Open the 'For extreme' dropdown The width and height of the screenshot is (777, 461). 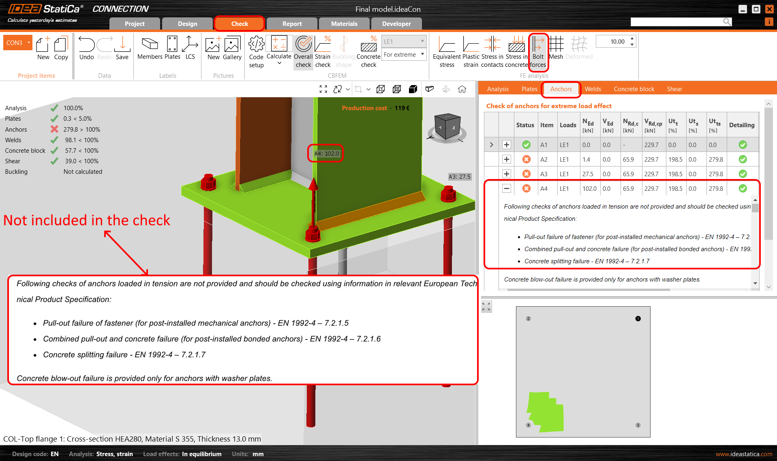404,55
